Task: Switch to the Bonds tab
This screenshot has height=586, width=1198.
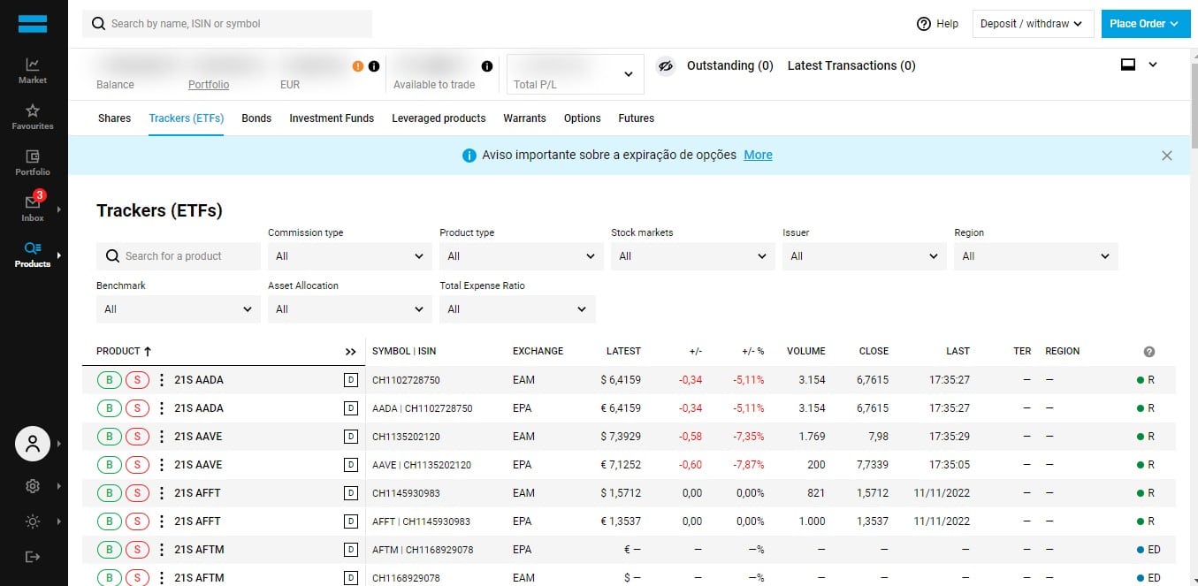Action: [256, 118]
